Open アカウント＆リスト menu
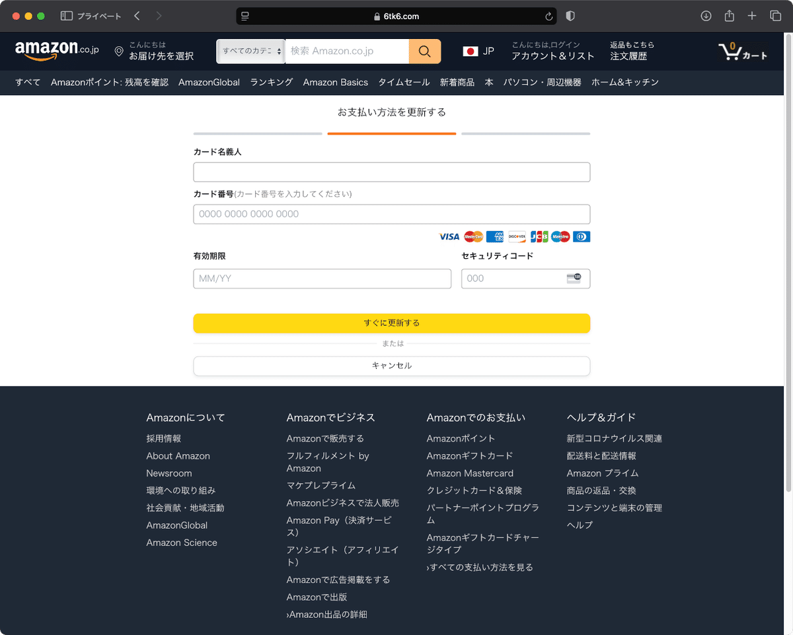This screenshot has height=635, width=793. (x=553, y=51)
